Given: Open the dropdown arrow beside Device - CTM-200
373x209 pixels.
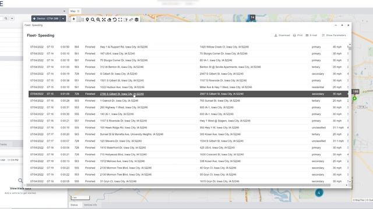Looking at the screenshot, I should (63, 19).
